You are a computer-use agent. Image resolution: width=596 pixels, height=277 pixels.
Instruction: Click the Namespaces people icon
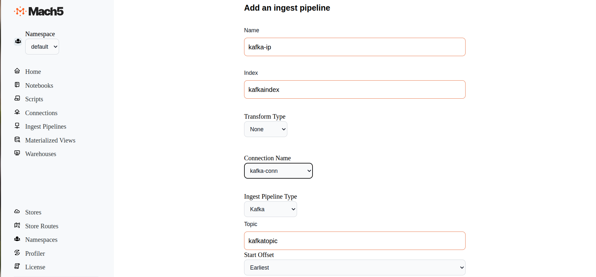click(17, 239)
